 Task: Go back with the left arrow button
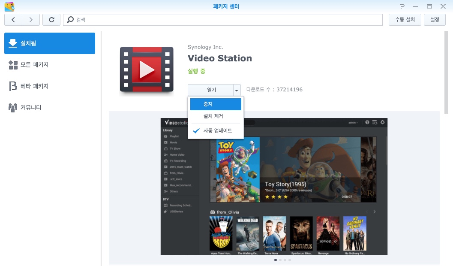pyautogui.click(x=13, y=20)
